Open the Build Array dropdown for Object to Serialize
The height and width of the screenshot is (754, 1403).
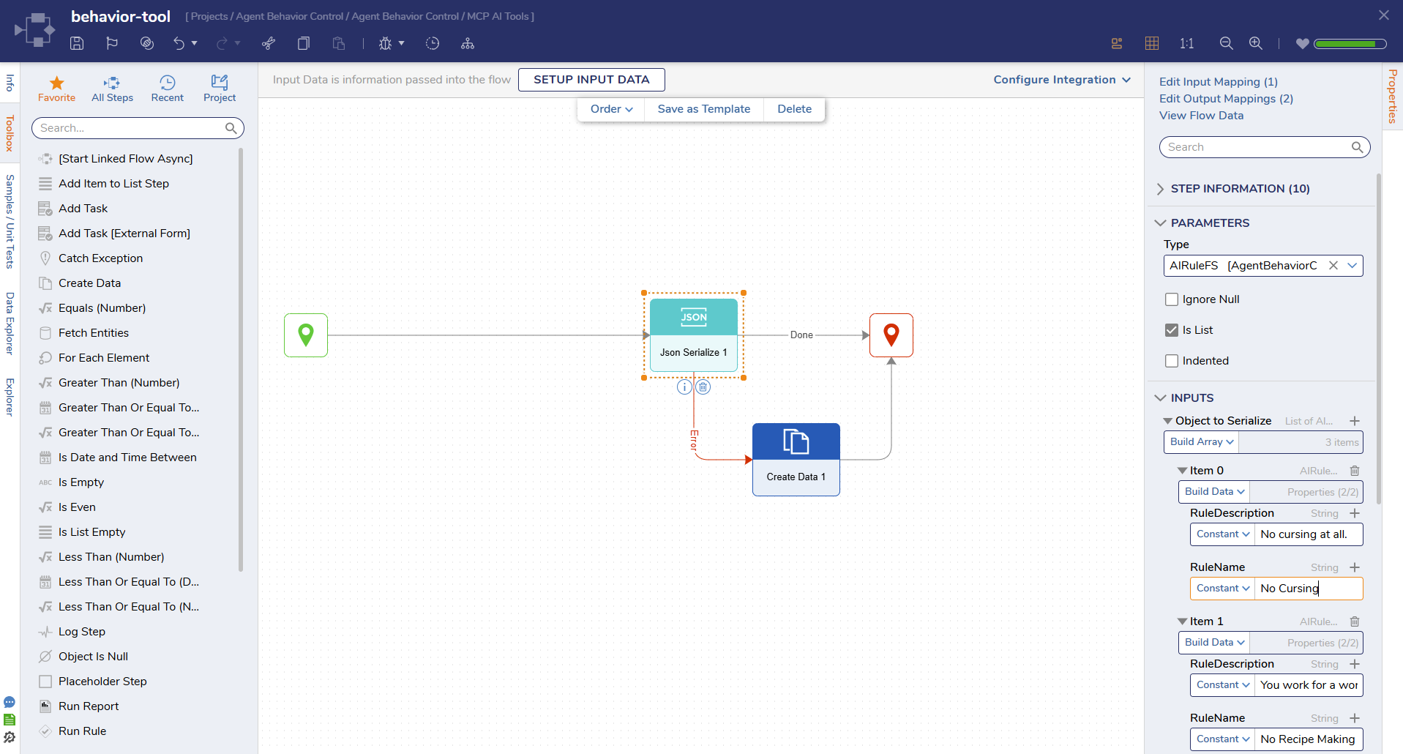[1200, 441]
